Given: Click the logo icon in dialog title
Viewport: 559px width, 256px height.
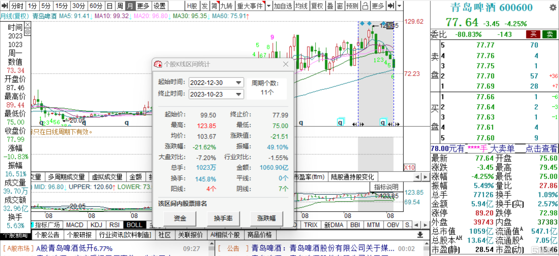Looking at the screenshot, I should pyautogui.click(x=158, y=64).
